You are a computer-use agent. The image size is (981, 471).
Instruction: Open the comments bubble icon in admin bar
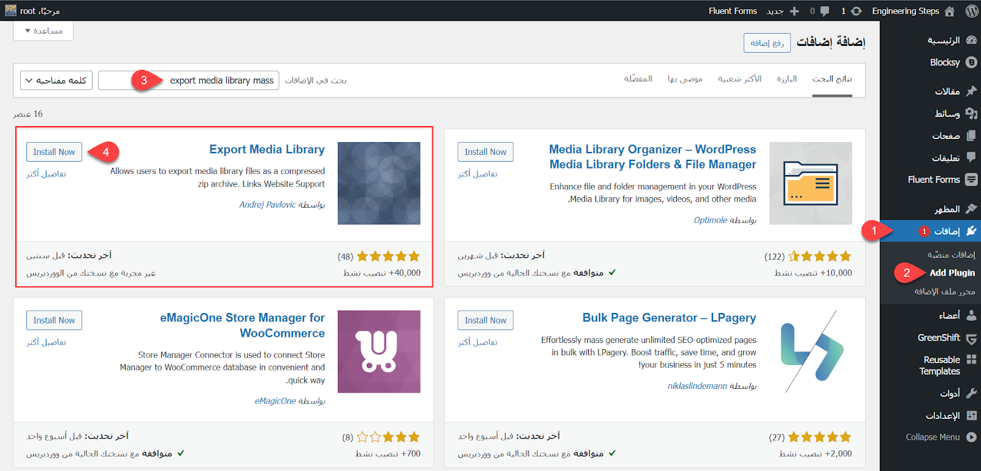click(825, 11)
